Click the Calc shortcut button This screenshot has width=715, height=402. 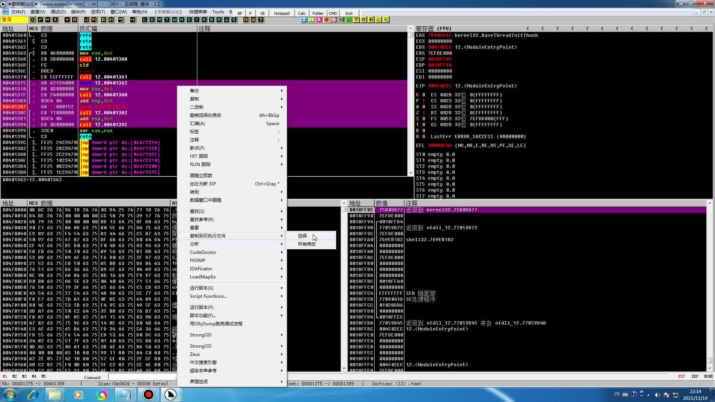tap(302, 13)
